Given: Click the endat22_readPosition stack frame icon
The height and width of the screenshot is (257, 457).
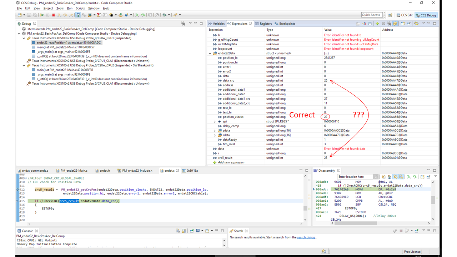Looking at the screenshot, I should pyautogui.click(x=34, y=42).
